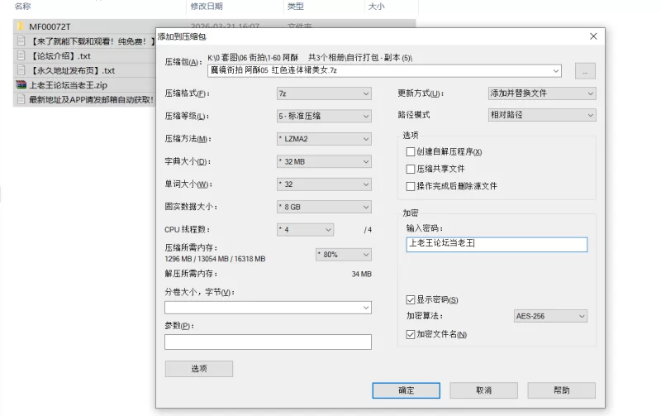The image size is (661, 416).
Task: Click the 确定 button
Action: [406, 390]
